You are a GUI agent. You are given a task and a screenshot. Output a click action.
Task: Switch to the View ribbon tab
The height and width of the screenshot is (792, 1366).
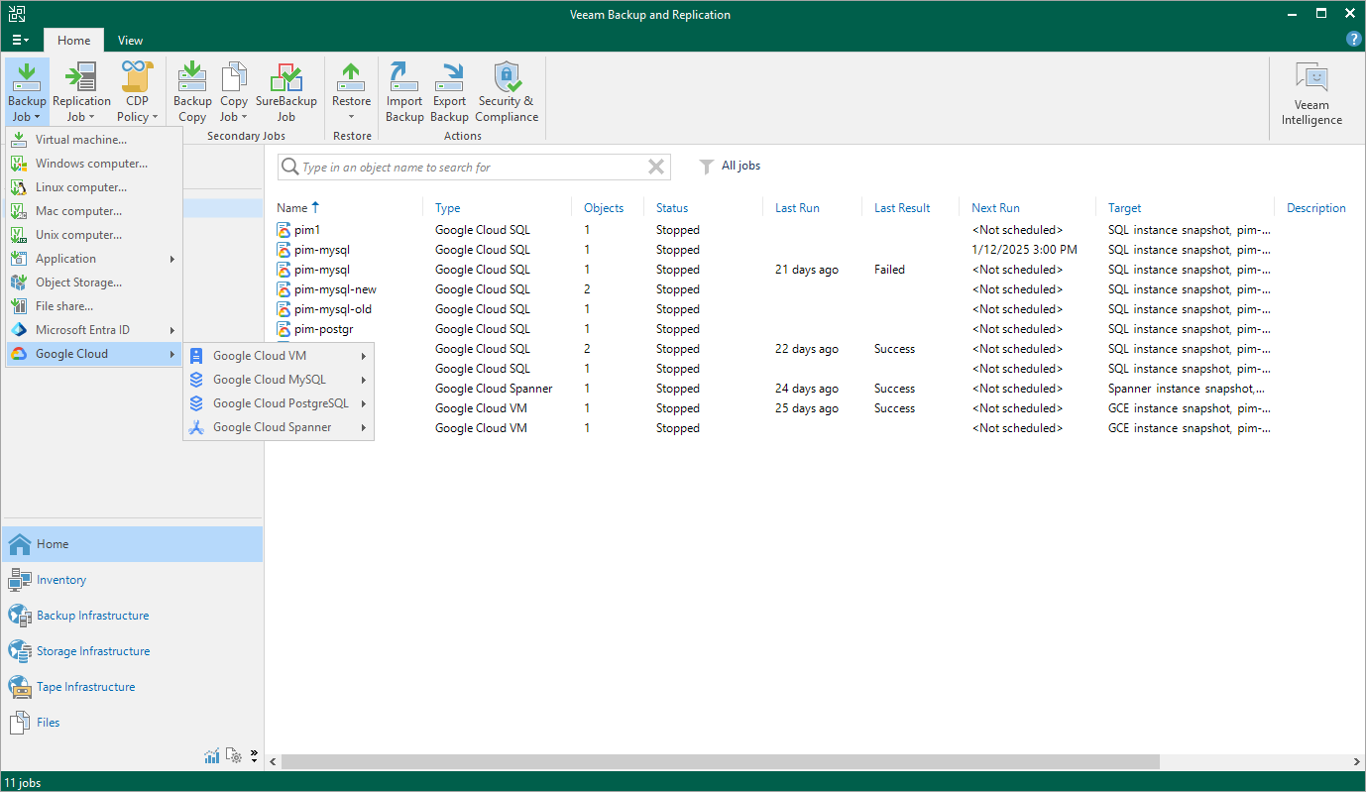130,41
